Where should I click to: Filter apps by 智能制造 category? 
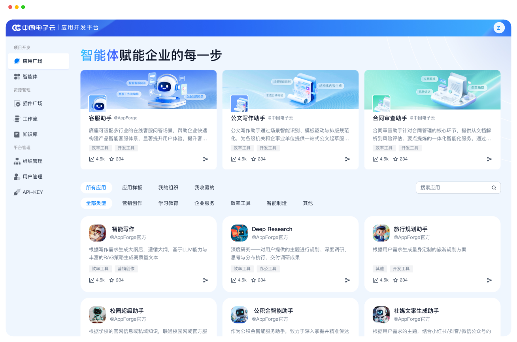pos(277,203)
